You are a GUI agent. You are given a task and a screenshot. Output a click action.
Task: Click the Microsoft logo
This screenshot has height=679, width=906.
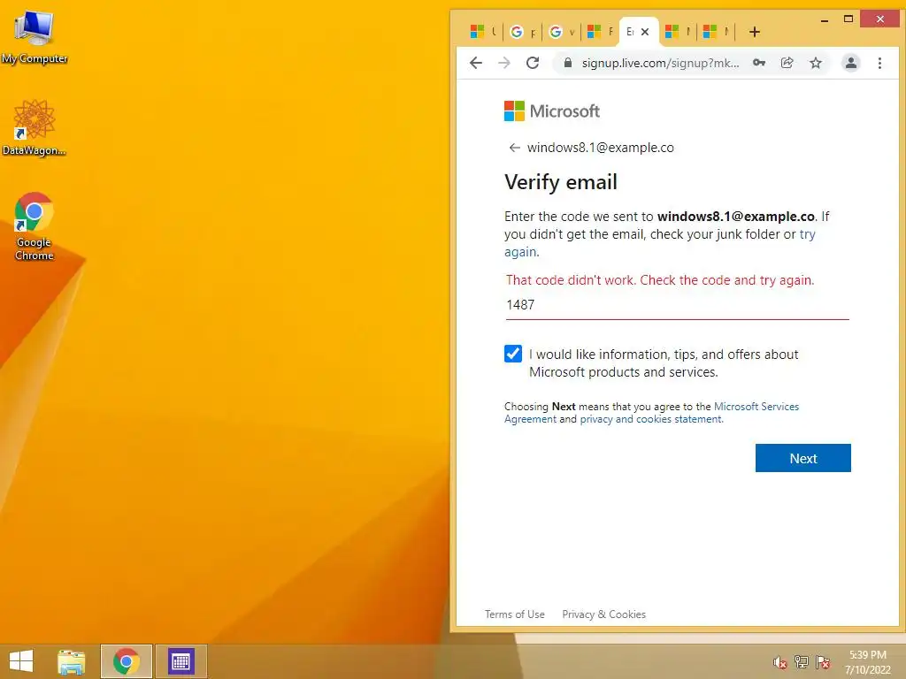pos(552,111)
